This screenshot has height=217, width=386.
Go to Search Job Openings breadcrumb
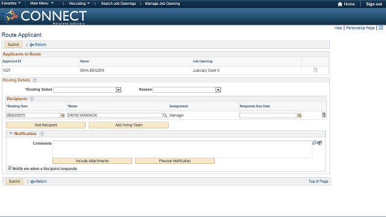118,4
